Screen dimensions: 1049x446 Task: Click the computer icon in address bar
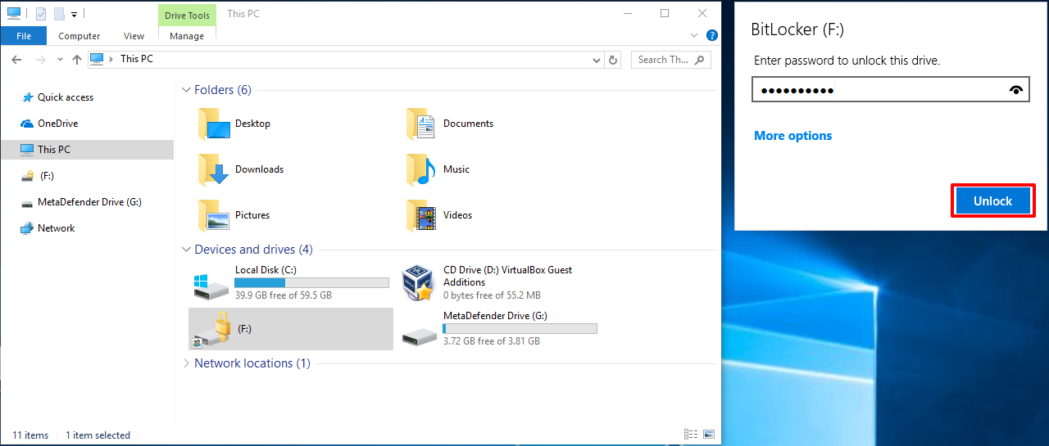tap(98, 59)
